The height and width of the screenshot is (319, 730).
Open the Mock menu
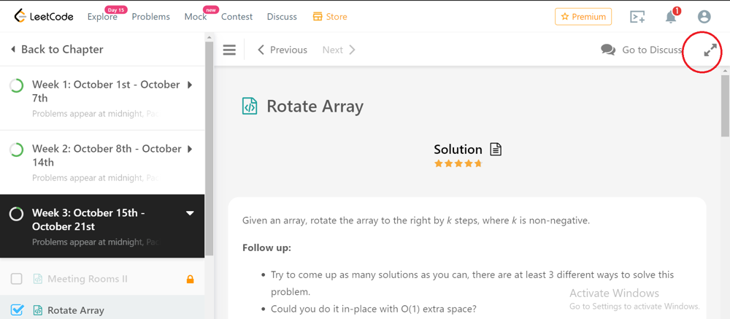[x=196, y=17]
